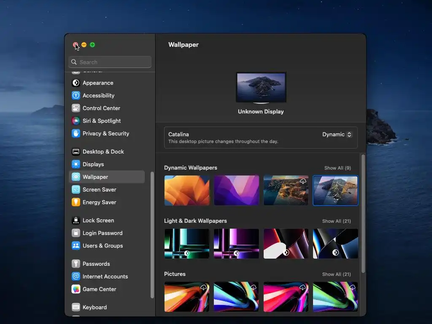Click the Control Center icon
This screenshot has height=324, width=432.
click(x=76, y=108)
